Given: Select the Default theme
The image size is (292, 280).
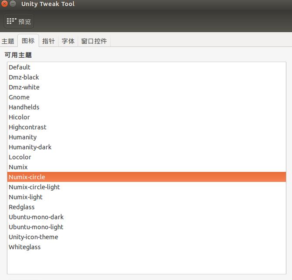Looking at the screenshot, I should [147, 67].
